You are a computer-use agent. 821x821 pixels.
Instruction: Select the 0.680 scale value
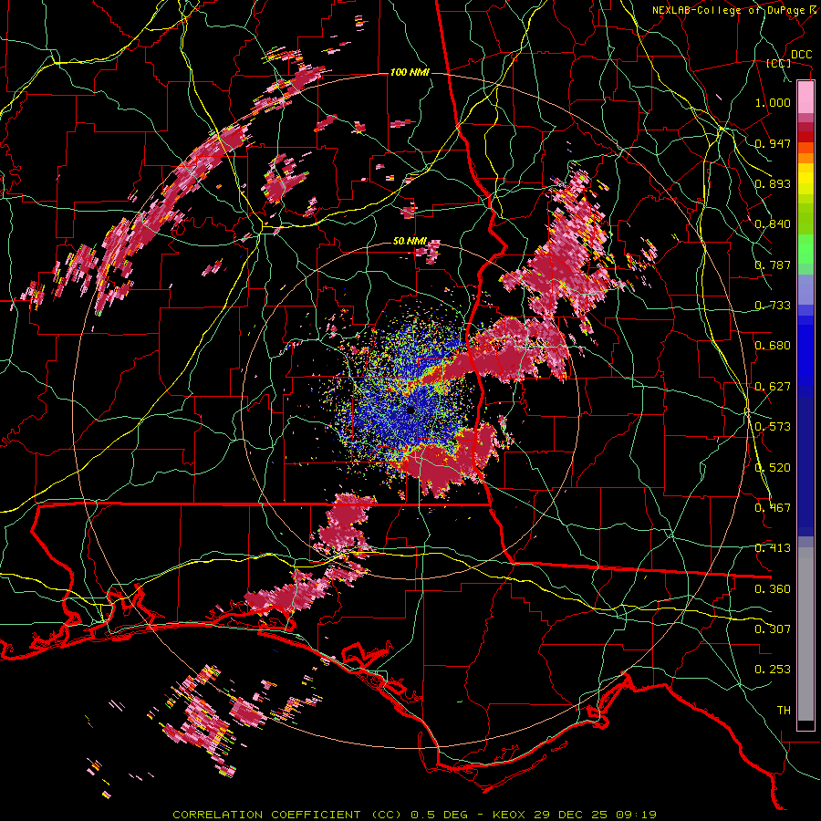(x=773, y=346)
